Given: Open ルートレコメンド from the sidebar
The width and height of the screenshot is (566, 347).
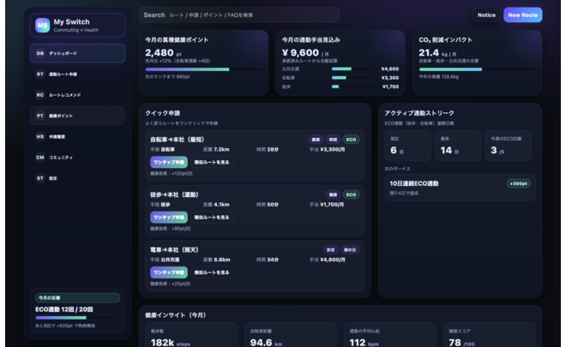Looking at the screenshot, I should tap(77, 95).
